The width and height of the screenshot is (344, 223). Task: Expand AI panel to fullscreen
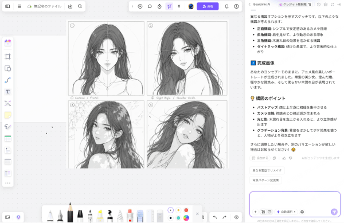(x=333, y=5)
